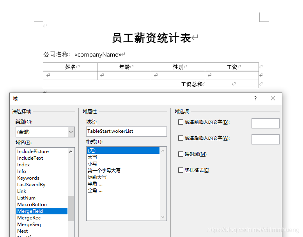Select MacroButton in the field name list
Screen dimensions: 303x237
(42, 205)
